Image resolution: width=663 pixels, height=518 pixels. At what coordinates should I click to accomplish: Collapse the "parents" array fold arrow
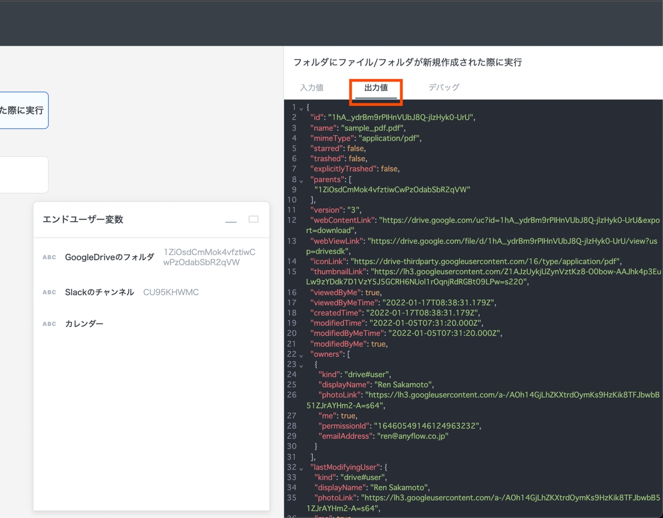301,180
